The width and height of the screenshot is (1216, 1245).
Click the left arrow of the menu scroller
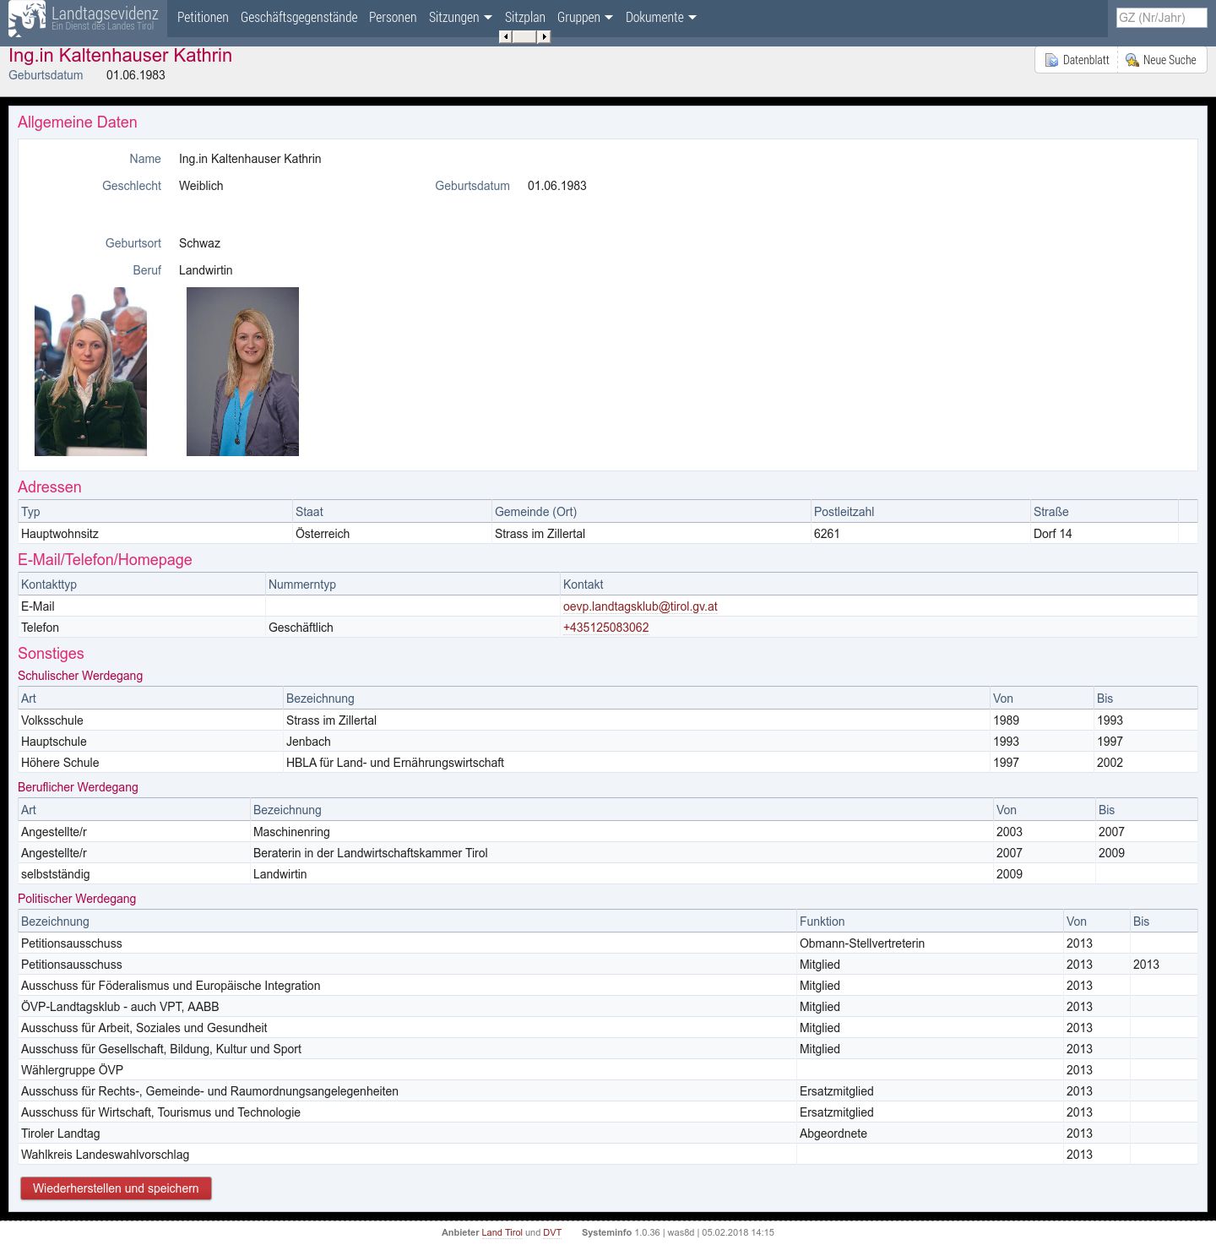click(505, 36)
